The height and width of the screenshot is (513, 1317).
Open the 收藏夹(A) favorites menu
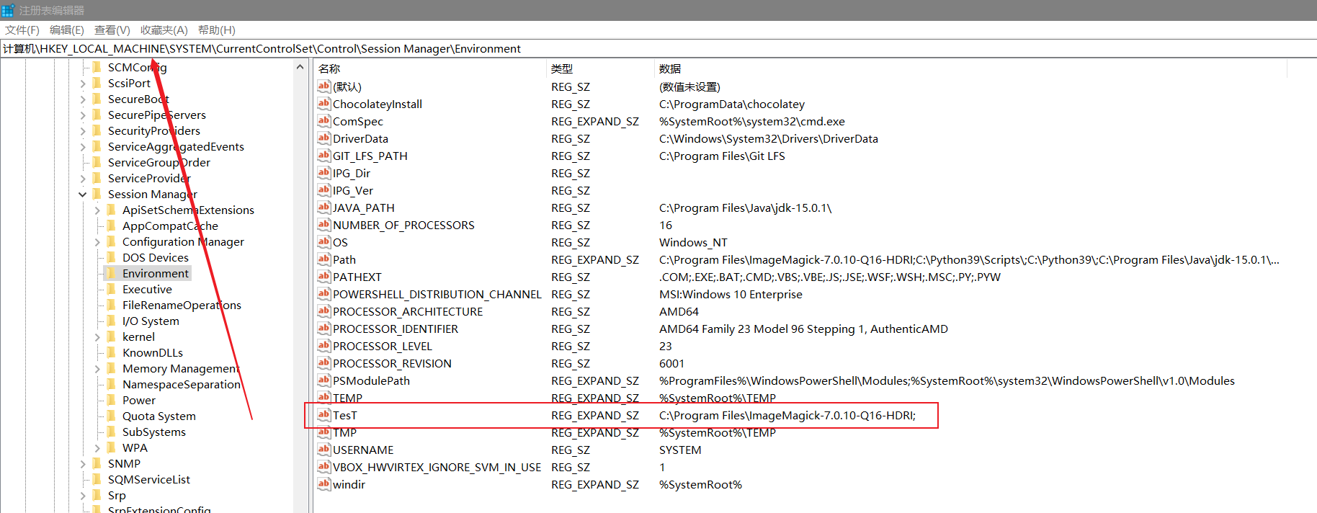pyautogui.click(x=164, y=30)
